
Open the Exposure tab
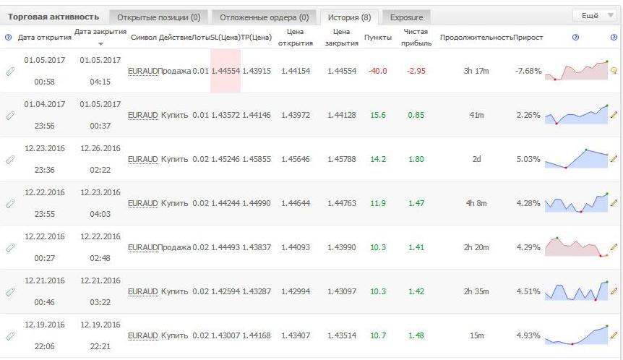coord(406,17)
